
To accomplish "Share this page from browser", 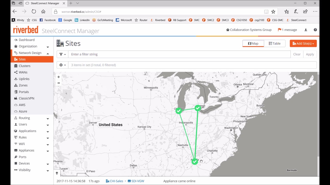I will click(306, 12).
